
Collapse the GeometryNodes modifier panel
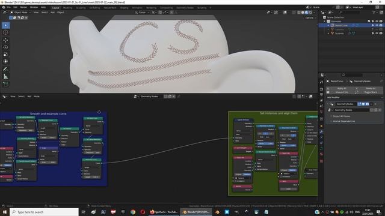(328, 104)
